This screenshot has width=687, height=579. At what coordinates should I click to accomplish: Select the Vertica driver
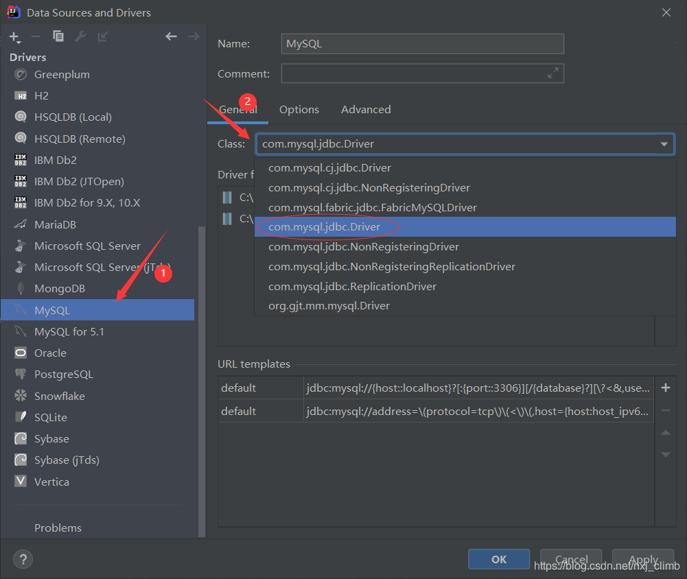(97, 482)
